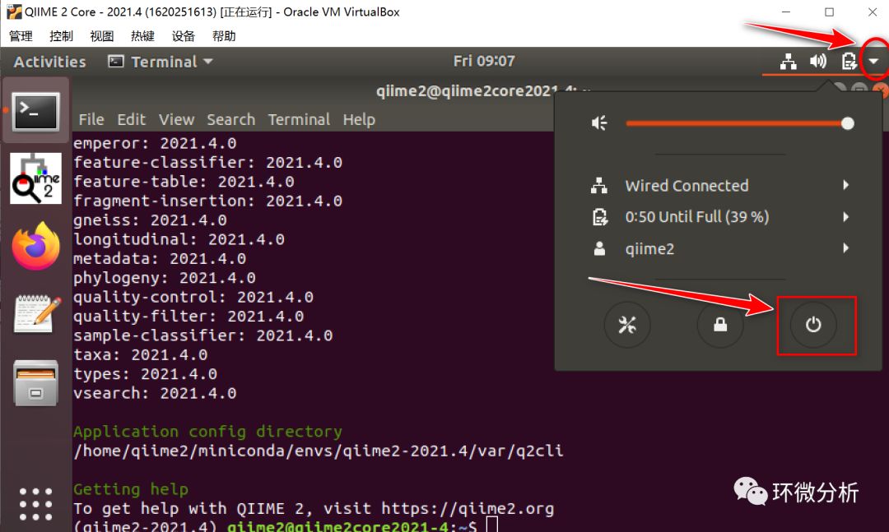Click the 'feature-classifier: 2021.4.0' line
The height and width of the screenshot is (532, 889).
(208, 162)
